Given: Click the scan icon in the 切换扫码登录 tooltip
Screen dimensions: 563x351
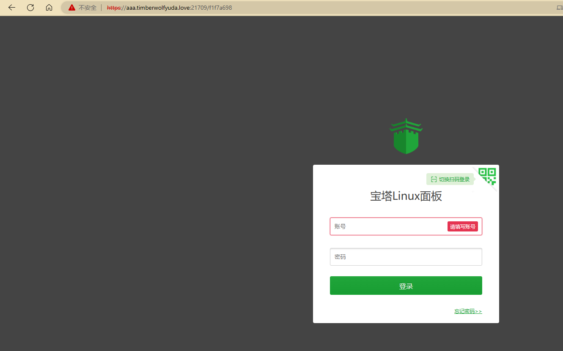Looking at the screenshot, I should click(x=434, y=180).
